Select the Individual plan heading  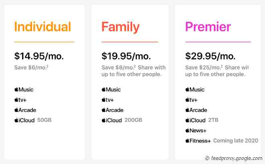(43, 27)
